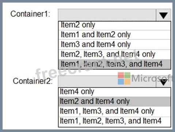
Task: Open the Container2 dropdown arrow
Action: (163, 81)
